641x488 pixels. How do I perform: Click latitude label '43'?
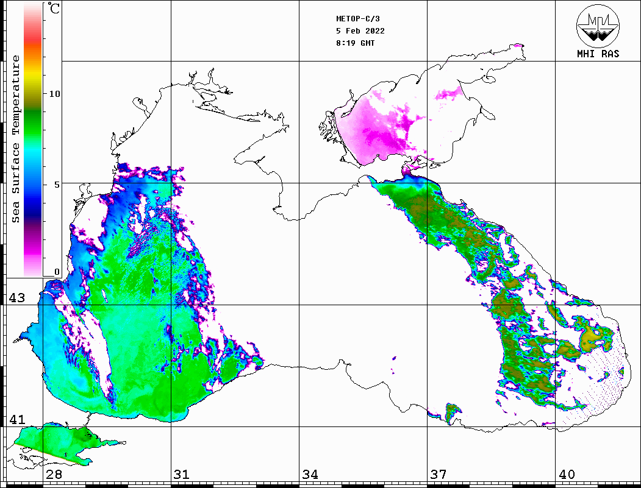click(16, 298)
